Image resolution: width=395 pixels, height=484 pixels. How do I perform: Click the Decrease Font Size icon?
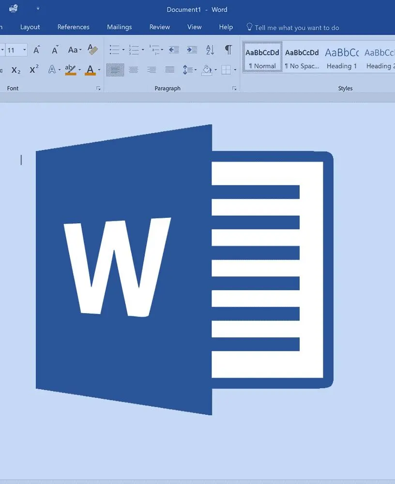(x=55, y=50)
